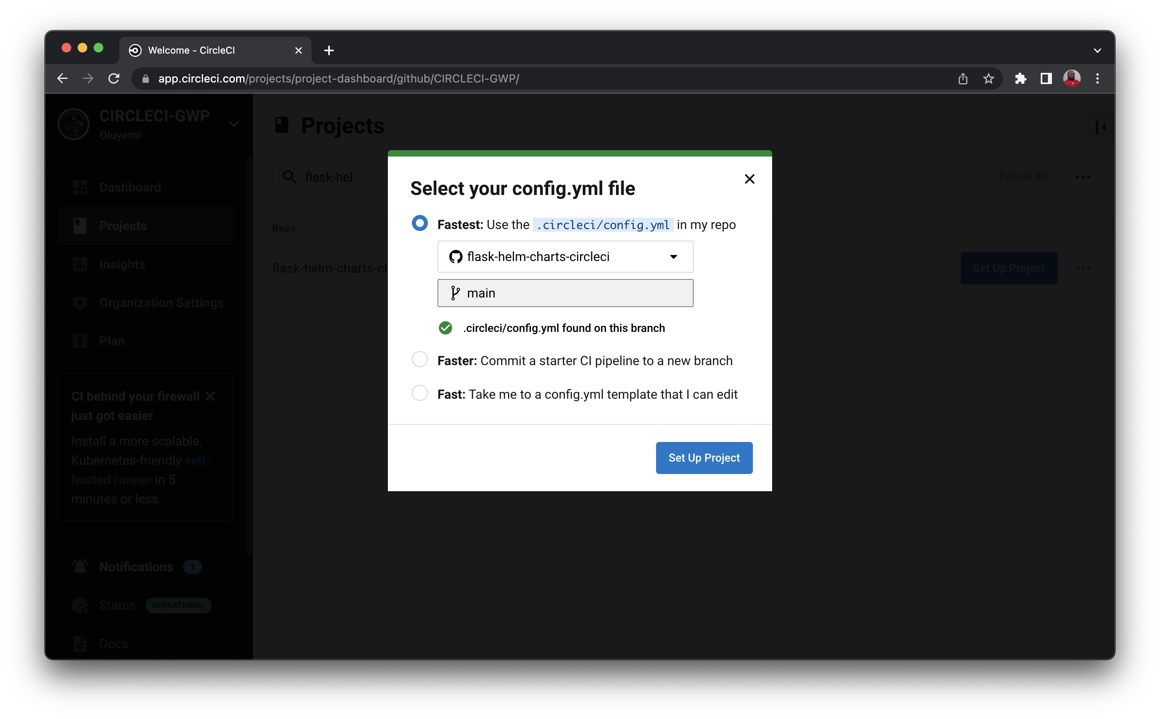Select the Projects icon in the sidebar
Viewport: 1160px width, 719px height.
[79, 225]
